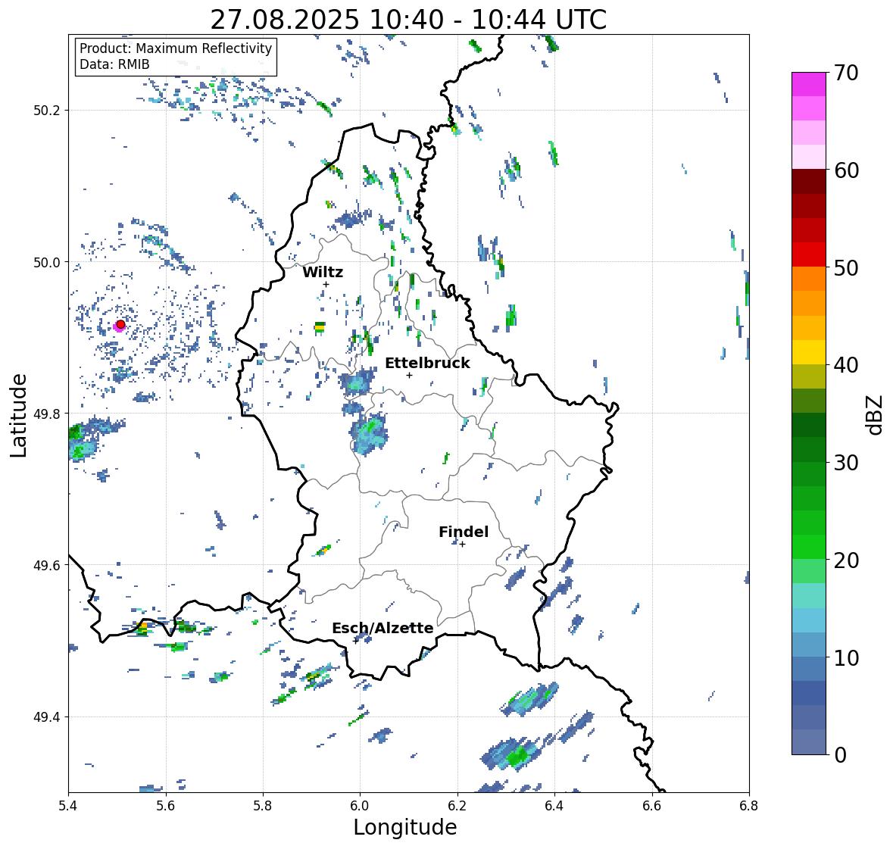
Task: Click the colorbar tick label 30
Action: [846, 463]
